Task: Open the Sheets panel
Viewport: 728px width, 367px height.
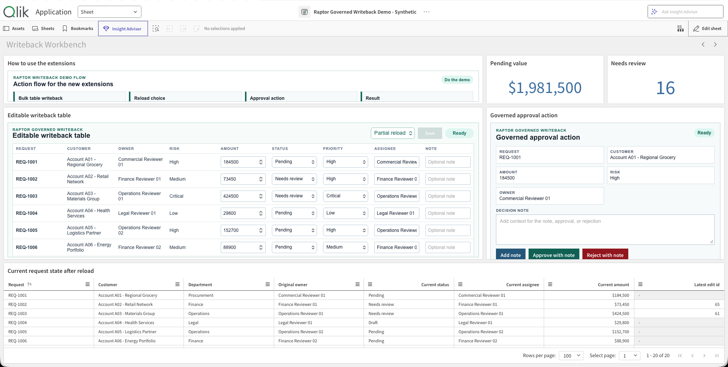Action: 43,28
